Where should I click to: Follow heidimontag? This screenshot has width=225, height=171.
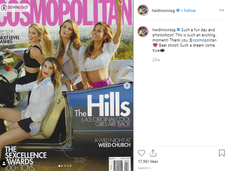tap(189, 11)
